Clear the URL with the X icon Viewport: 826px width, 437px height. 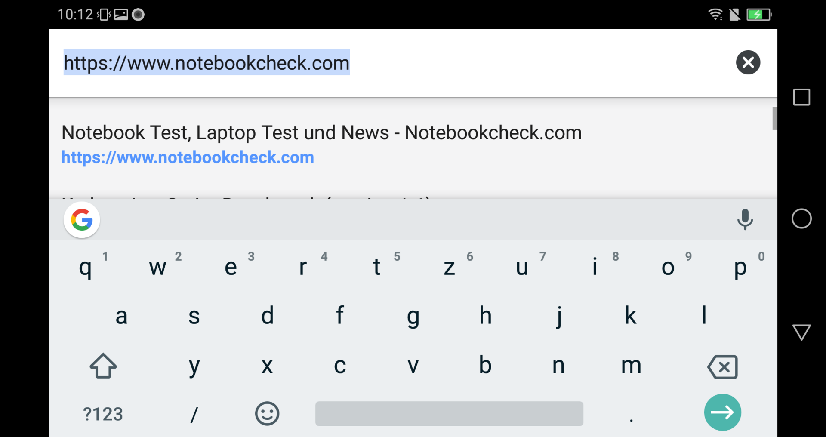[x=748, y=63]
